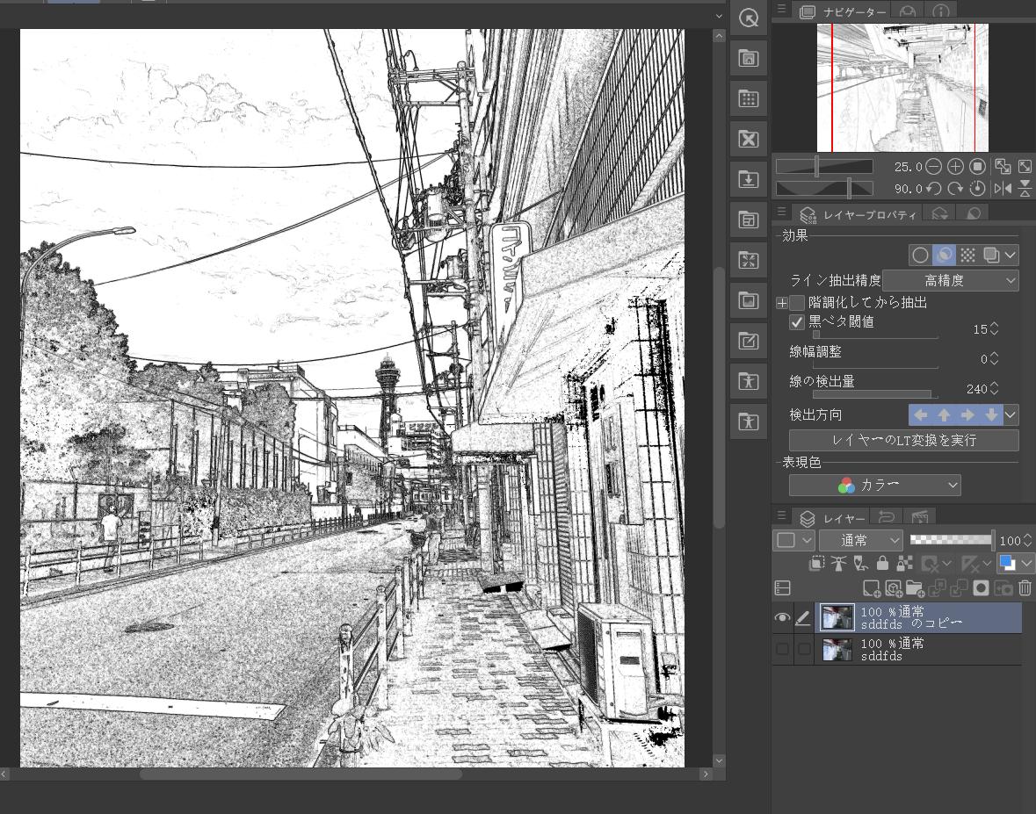The height and width of the screenshot is (814, 1036).
Task: Open layer color label dropdown
Action: click(793, 541)
